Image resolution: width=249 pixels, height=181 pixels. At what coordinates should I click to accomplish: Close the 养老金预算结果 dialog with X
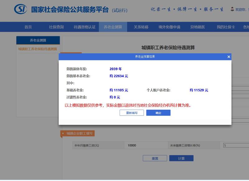(229, 57)
